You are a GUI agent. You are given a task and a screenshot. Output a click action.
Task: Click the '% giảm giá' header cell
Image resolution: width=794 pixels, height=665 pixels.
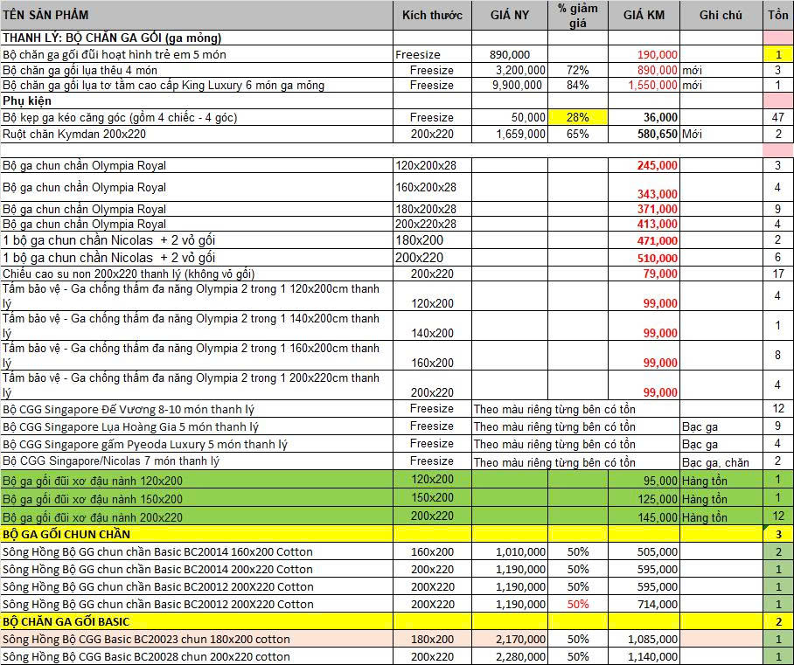pyautogui.click(x=578, y=15)
